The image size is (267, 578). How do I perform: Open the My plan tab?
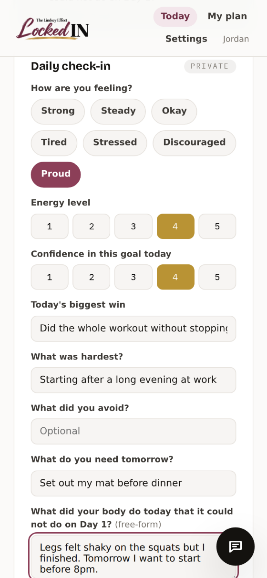click(x=227, y=17)
